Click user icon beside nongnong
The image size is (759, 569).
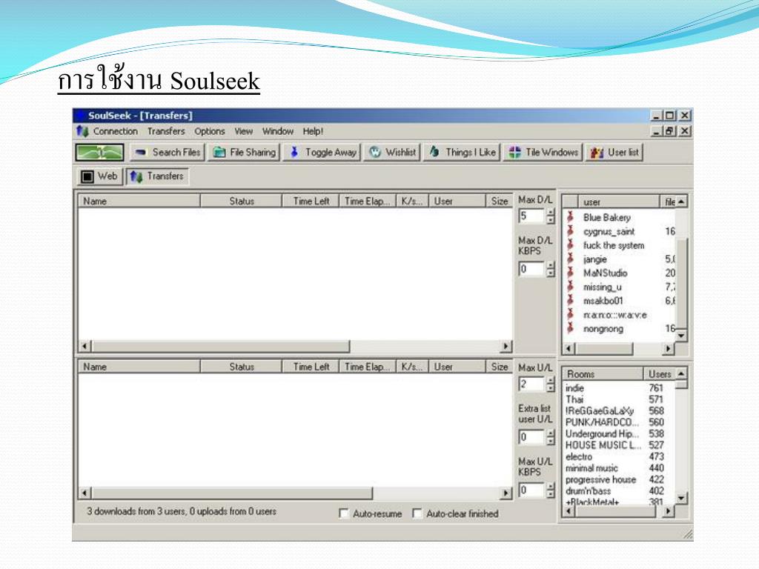pos(571,328)
